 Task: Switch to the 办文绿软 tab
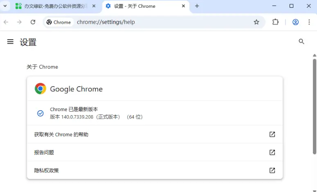click(x=55, y=6)
